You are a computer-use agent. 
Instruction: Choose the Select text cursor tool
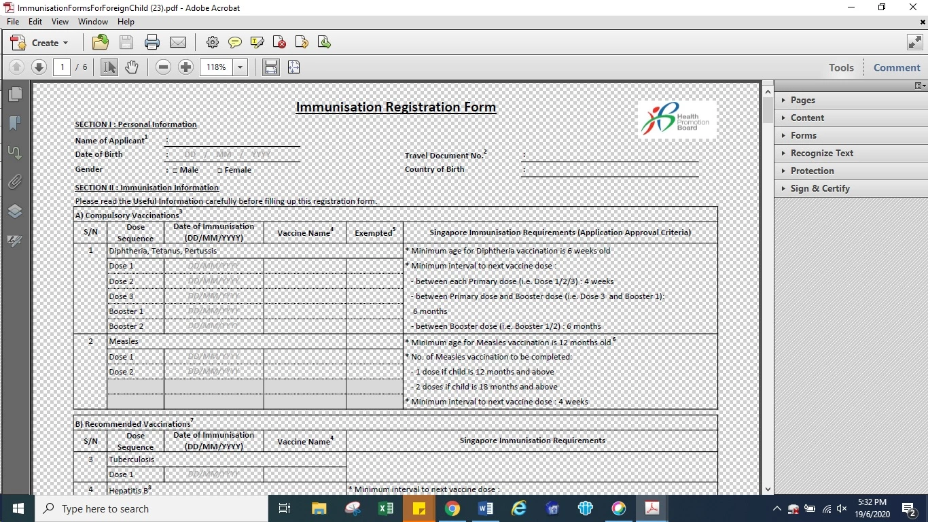109,67
